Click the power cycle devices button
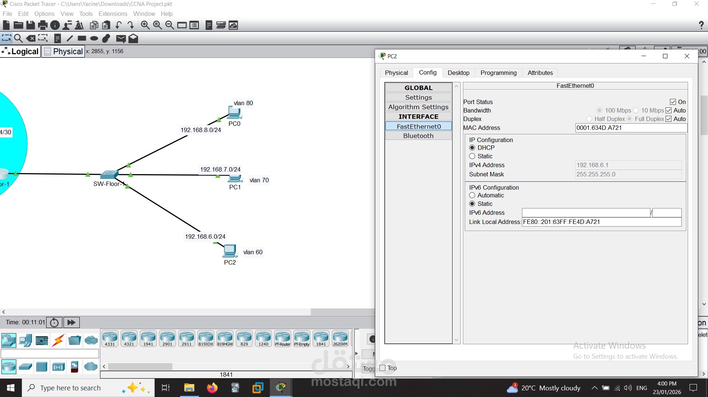Viewport: 708px width, 397px height. pos(54,322)
